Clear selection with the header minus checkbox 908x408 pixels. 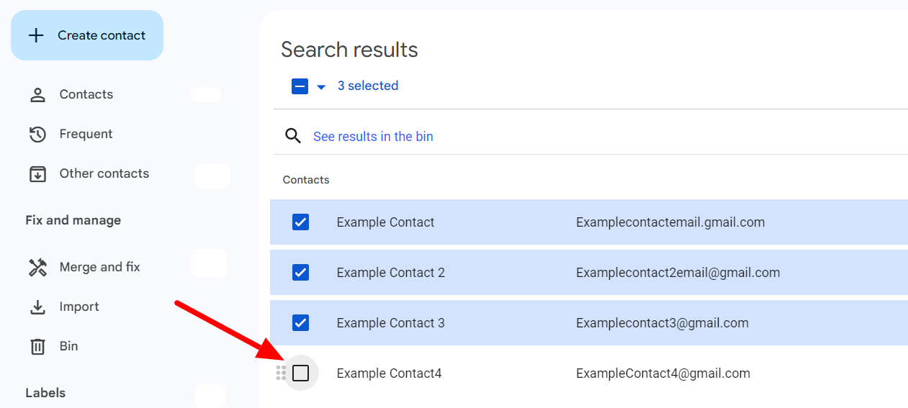click(x=300, y=86)
